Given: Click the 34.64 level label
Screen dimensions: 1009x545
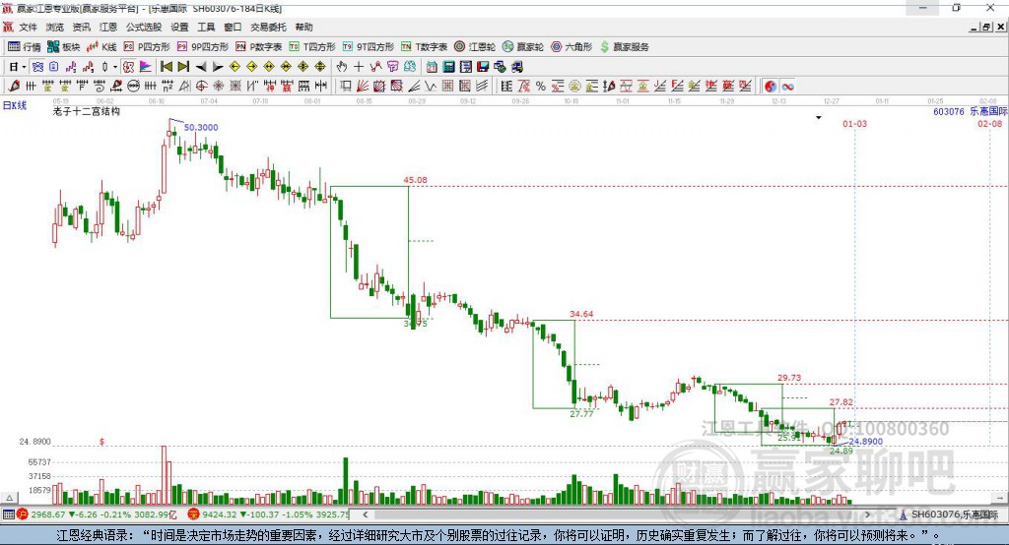Looking at the screenshot, I should pos(581,314).
